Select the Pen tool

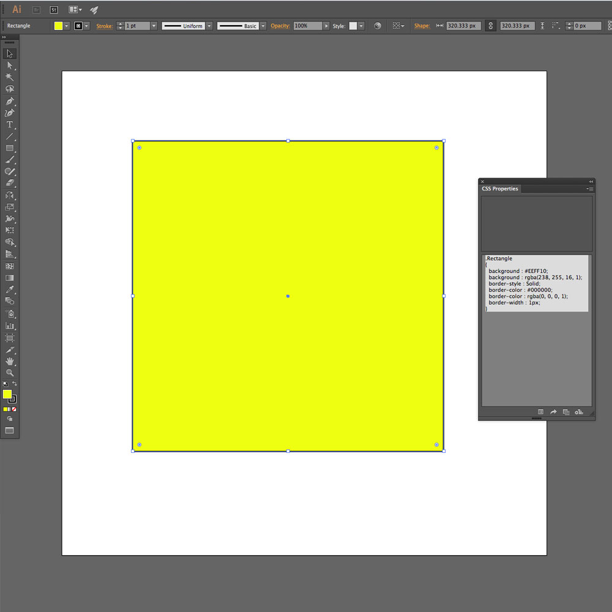(10, 101)
